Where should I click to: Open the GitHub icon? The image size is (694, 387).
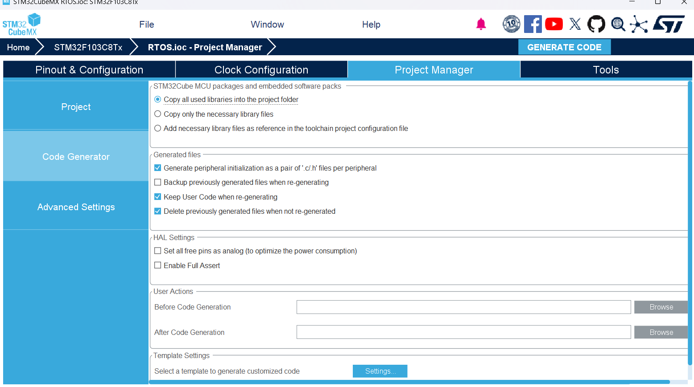pos(596,24)
